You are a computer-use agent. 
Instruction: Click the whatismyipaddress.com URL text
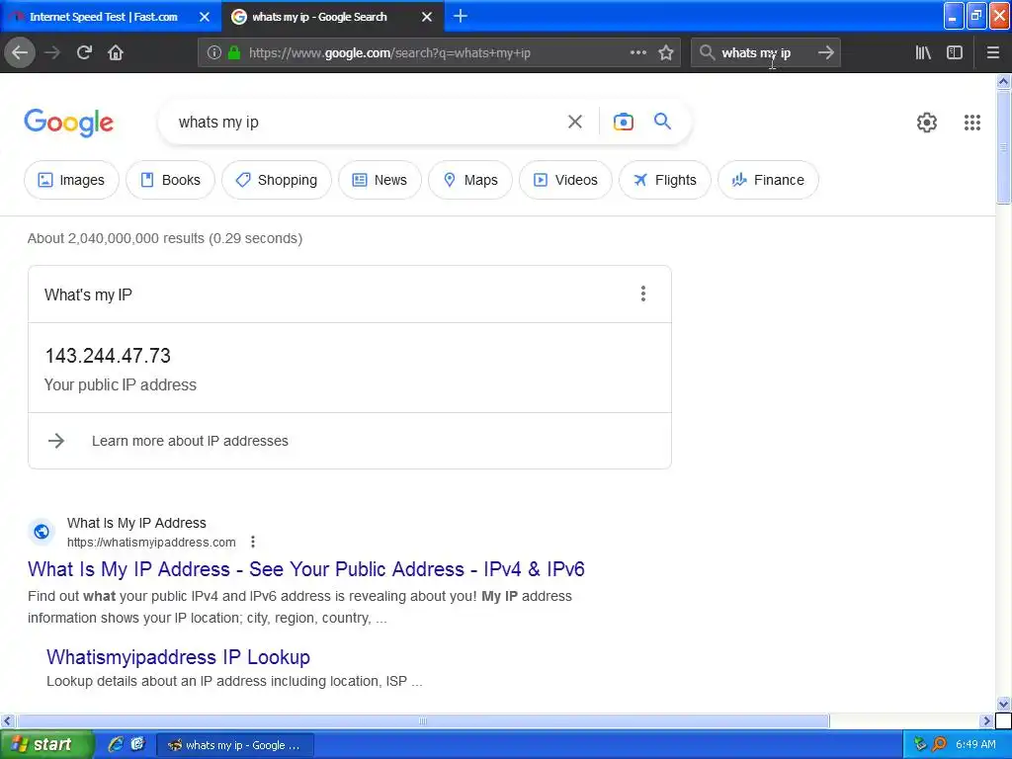coord(151,543)
